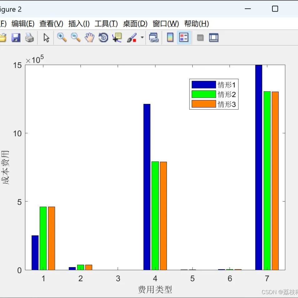Open the 插入(I) menu
The height and width of the screenshot is (298, 298).
click(x=79, y=24)
